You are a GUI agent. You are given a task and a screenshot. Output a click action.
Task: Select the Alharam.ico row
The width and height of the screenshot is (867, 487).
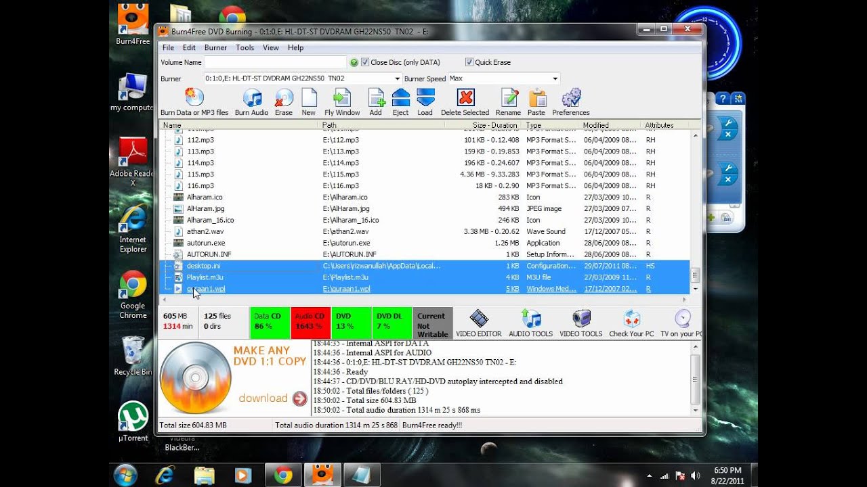pyautogui.click(x=425, y=198)
